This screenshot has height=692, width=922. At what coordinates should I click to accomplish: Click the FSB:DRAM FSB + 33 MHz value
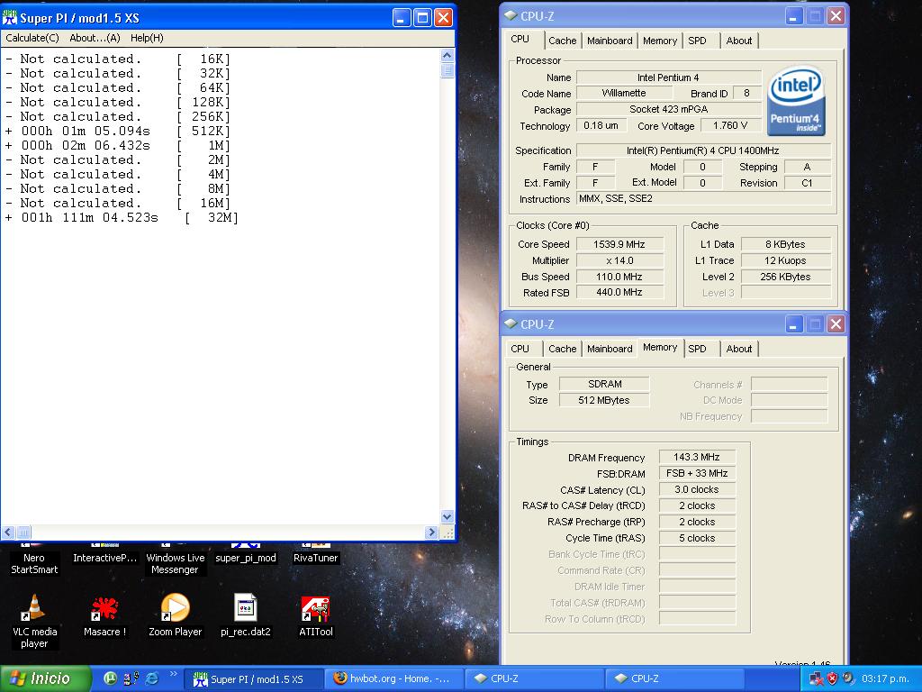click(x=696, y=473)
